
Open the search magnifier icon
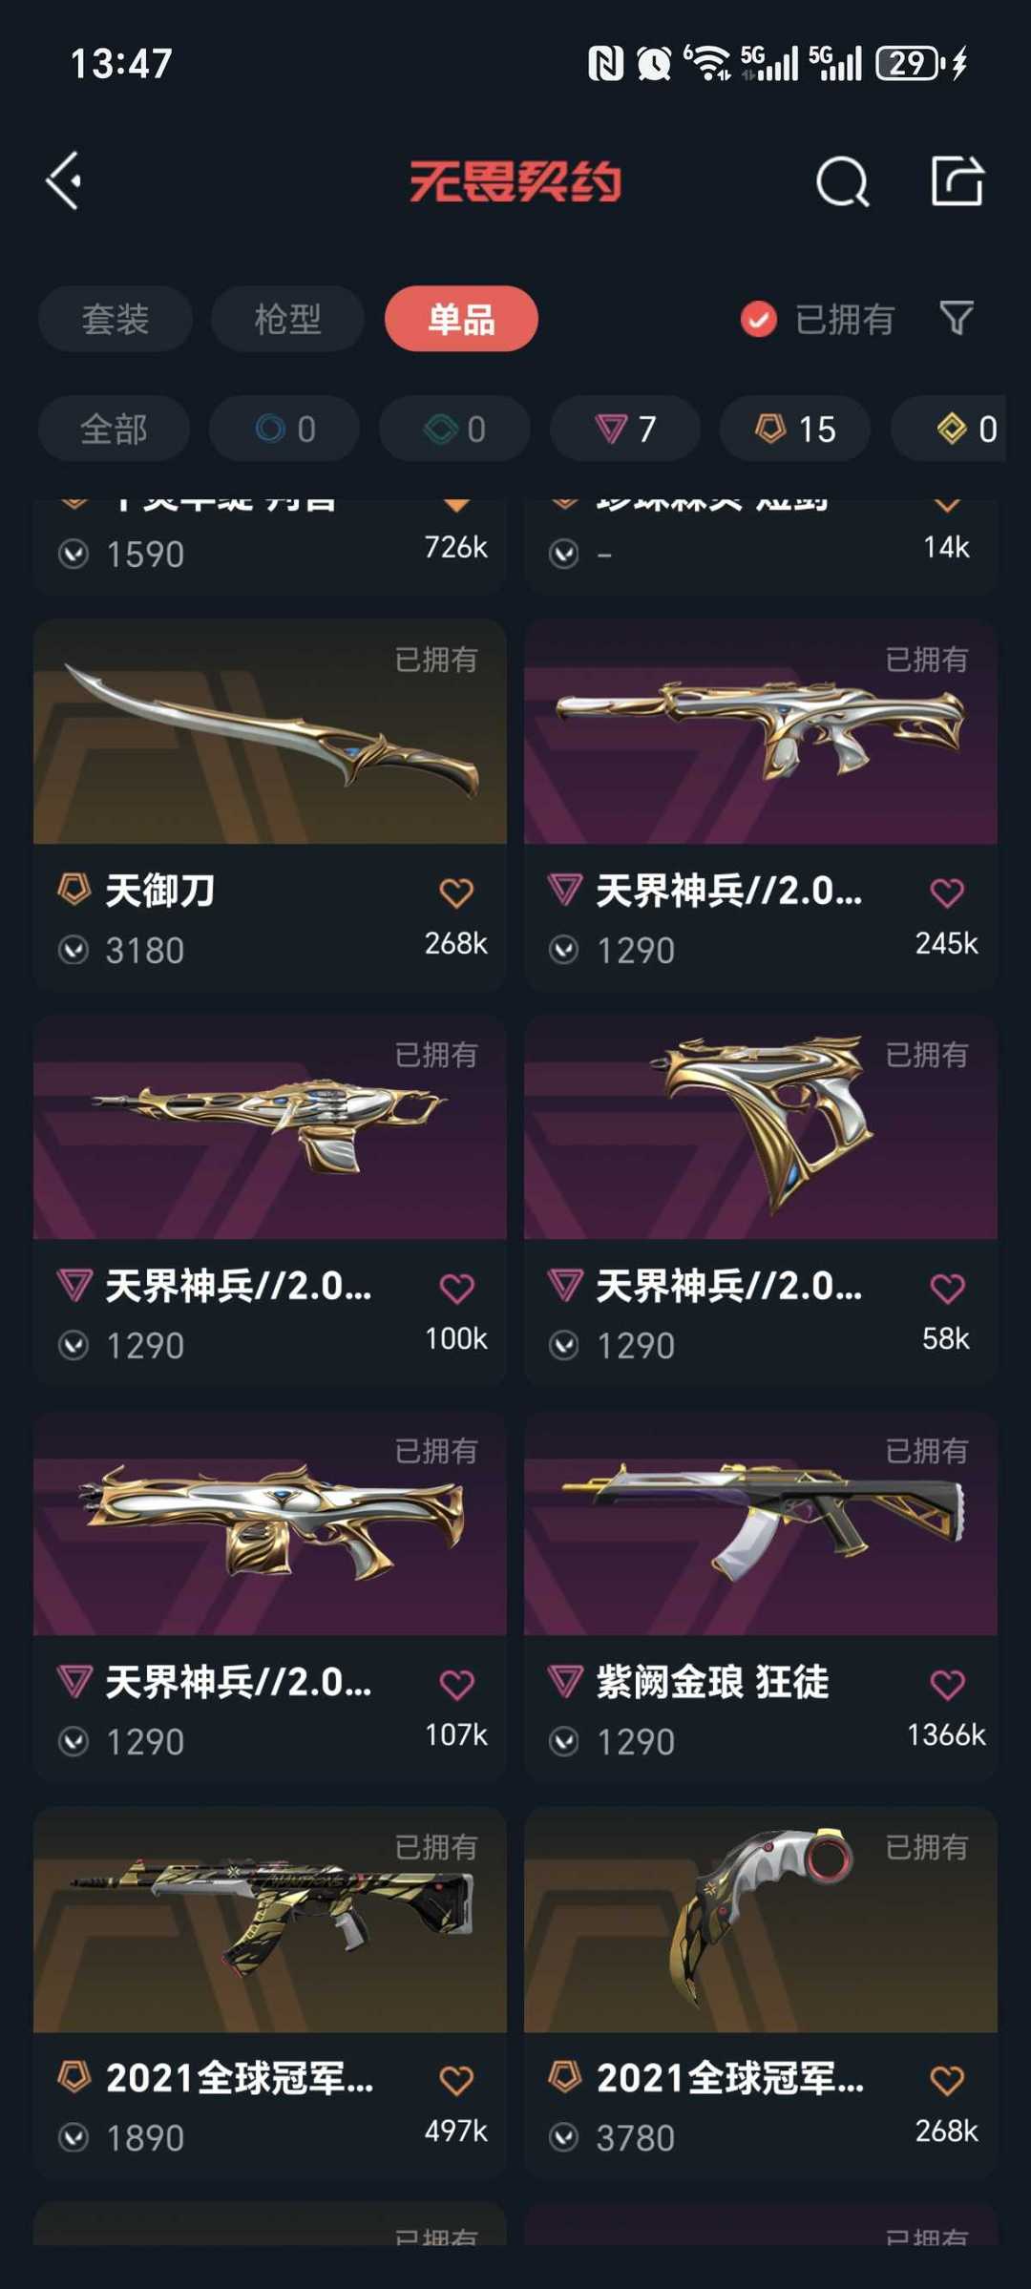click(x=843, y=181)
